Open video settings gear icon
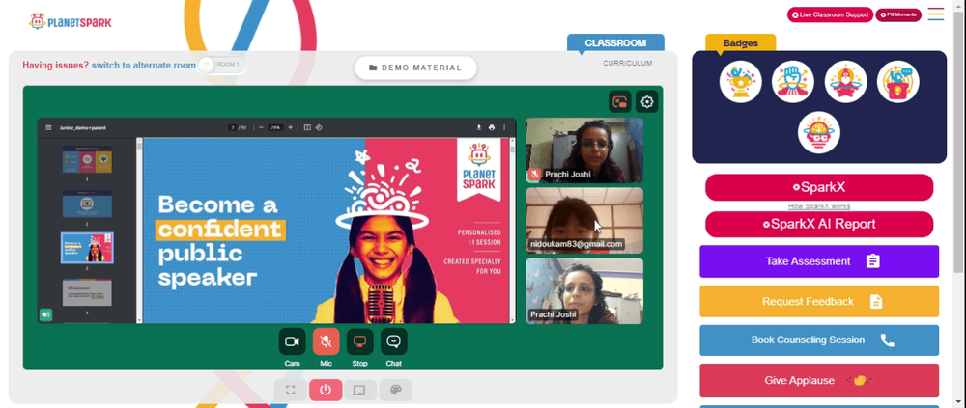This screenshot has height=408, width=966. tap(647, 102)
